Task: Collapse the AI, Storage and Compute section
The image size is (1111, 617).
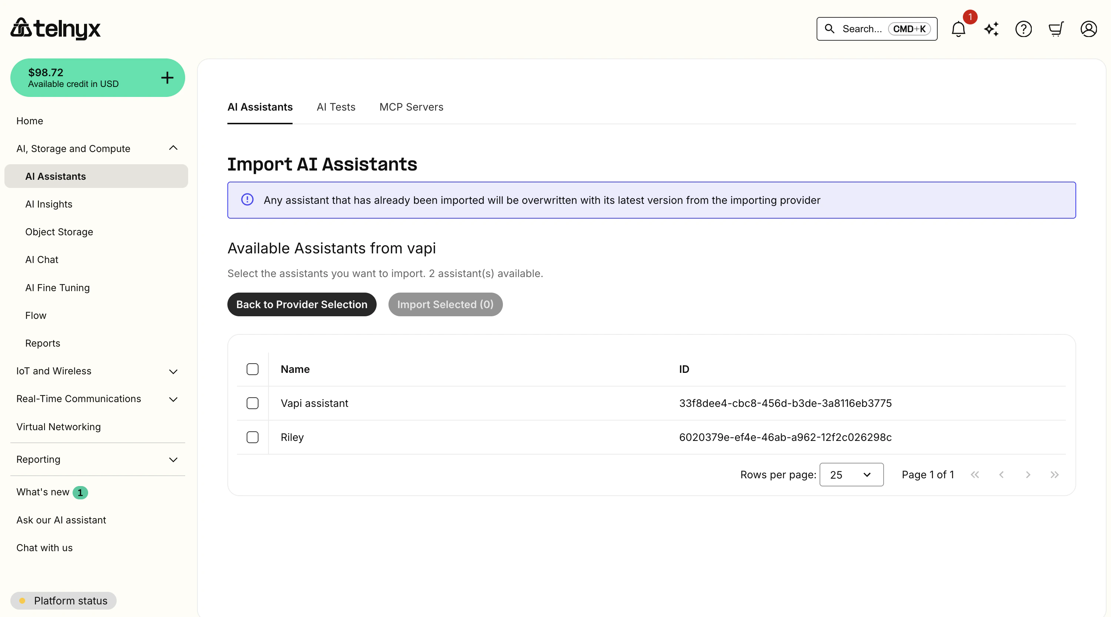Action: pyautogui.click(x=173, y=148)
